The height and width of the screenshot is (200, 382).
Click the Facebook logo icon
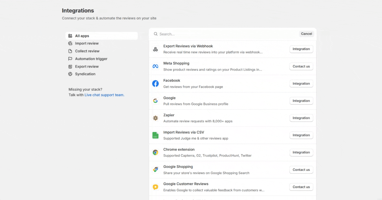tap(155, 84)
